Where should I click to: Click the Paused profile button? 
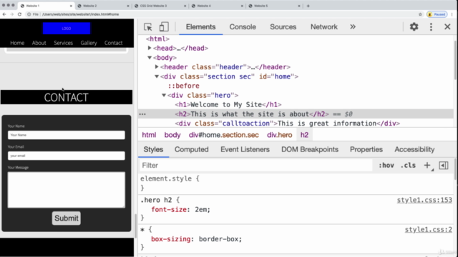[x=437, y=14]
